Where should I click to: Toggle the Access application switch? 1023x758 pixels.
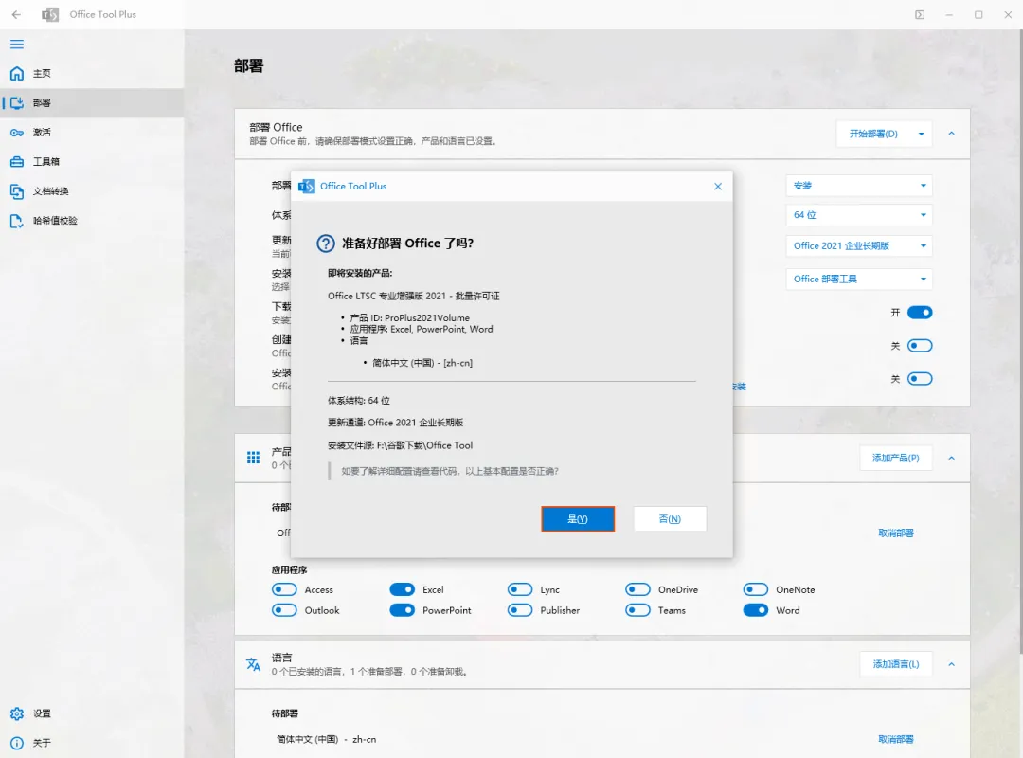pos(284,589)
